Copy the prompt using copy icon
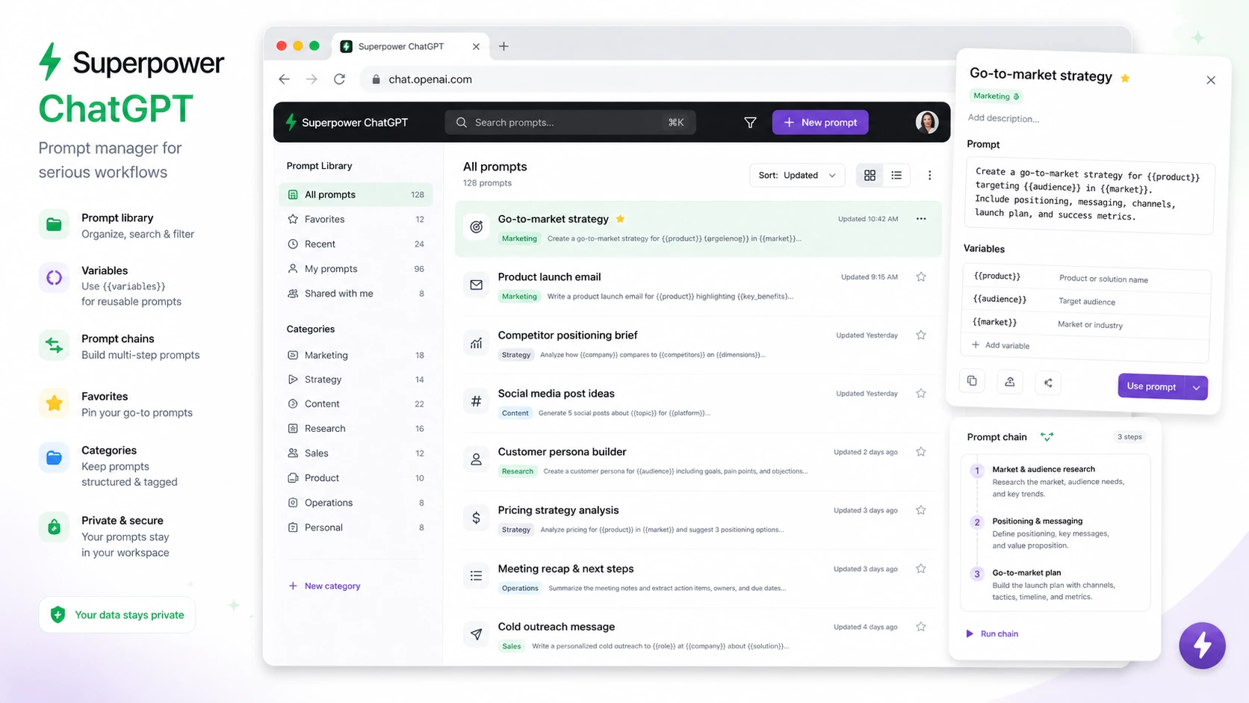This screenshot has height=703, width=1249. [972, 381]
